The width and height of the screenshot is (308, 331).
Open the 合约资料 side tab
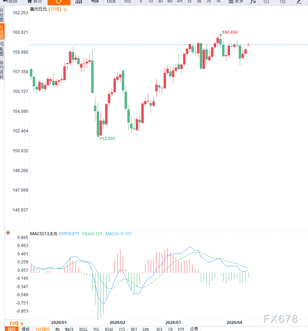2,70
